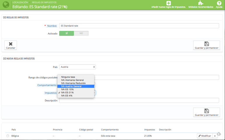Open the País dropdown showing Austria
This screenshot has width=225, height=140.
(x=78, y=67)
